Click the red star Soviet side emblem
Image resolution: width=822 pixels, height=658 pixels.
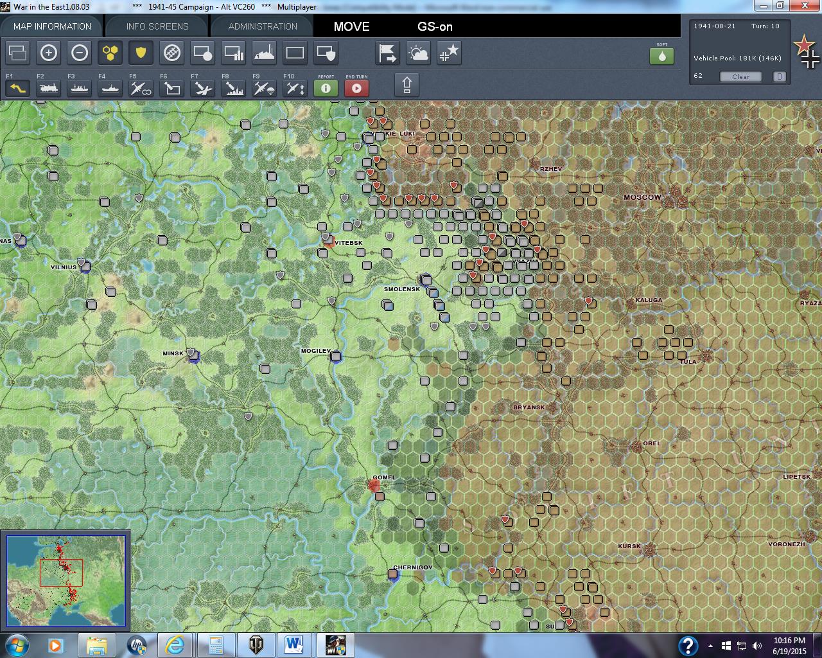click(803, 44)
